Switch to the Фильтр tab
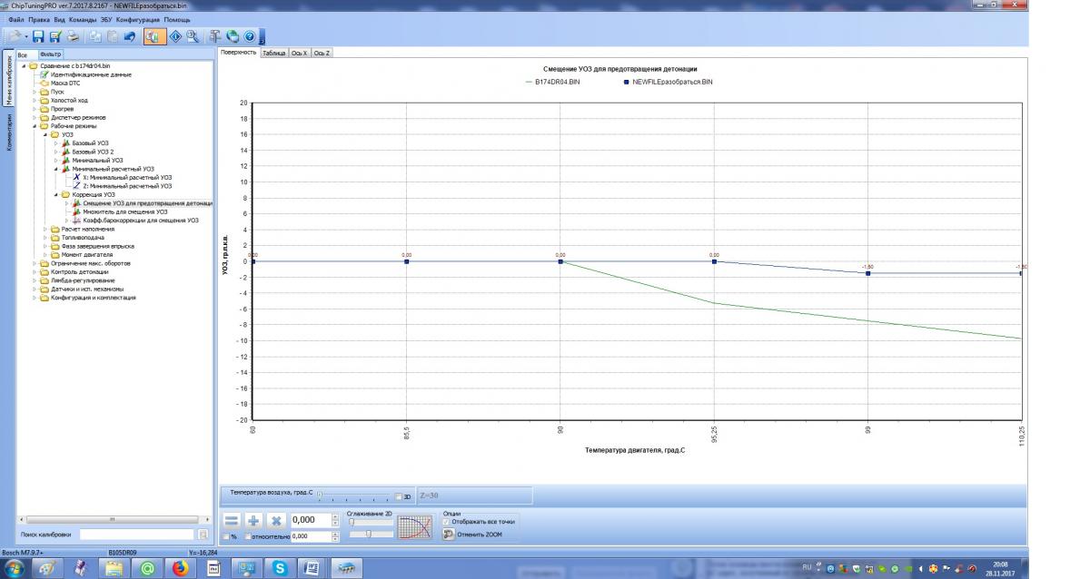 tap(50, 54)
